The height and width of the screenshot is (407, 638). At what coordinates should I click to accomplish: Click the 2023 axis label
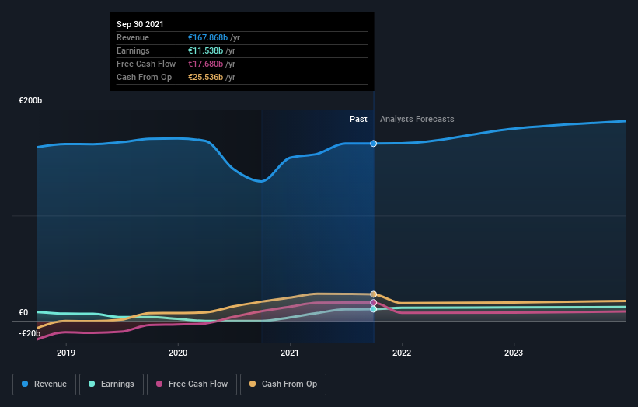click(x=514, y=353)
